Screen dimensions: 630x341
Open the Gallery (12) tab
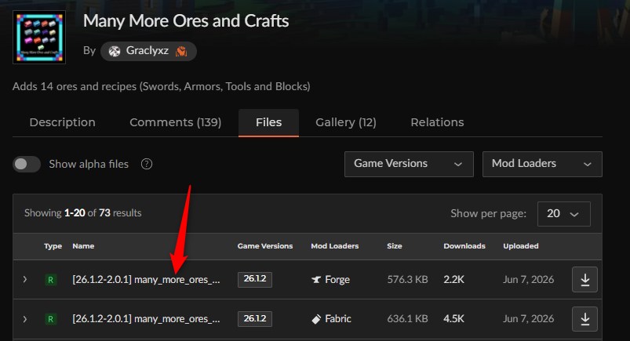coord(345,122)
